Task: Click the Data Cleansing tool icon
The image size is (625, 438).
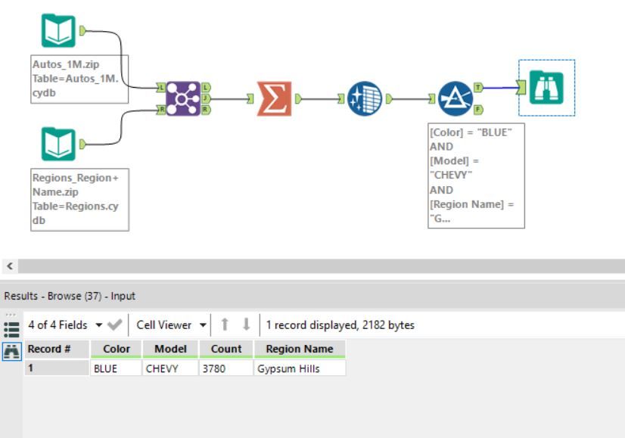Action: point(364,98)
